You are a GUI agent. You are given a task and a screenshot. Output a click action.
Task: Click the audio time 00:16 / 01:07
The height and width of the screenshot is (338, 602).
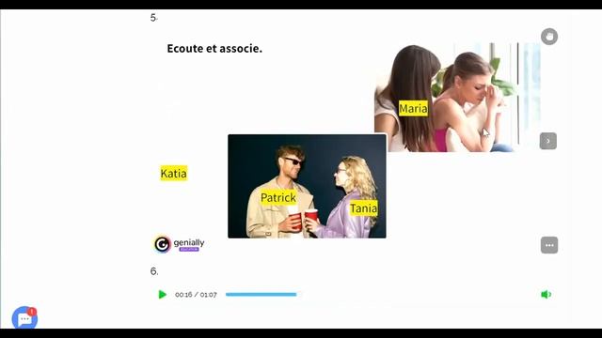pos(196,295)
